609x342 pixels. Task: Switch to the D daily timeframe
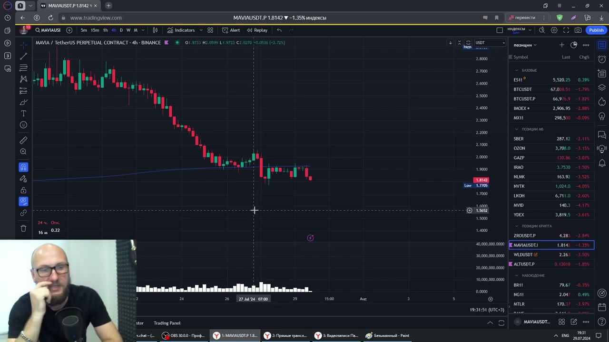point(121,30)
